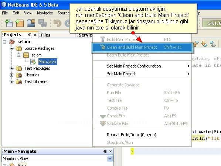221x166 pixels.
Task: Expand the Test Libraries node
Action: click(x=11, y=82)
